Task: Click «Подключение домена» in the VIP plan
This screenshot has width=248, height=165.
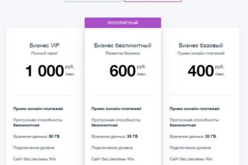Action: pos(33,148)
